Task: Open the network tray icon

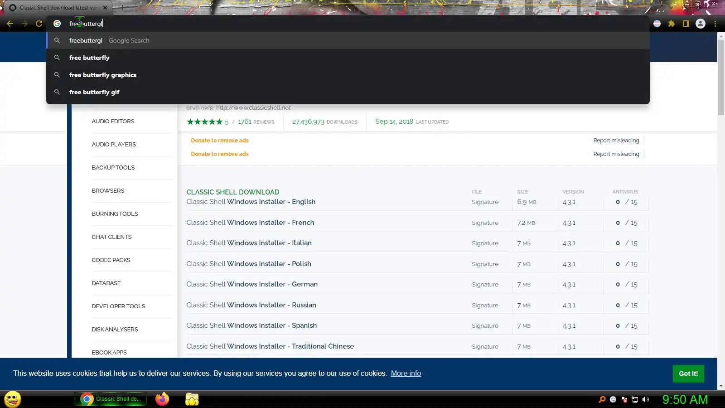Action: point(635,399)
